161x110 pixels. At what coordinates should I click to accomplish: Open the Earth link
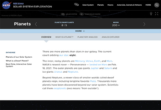[97, 61]
